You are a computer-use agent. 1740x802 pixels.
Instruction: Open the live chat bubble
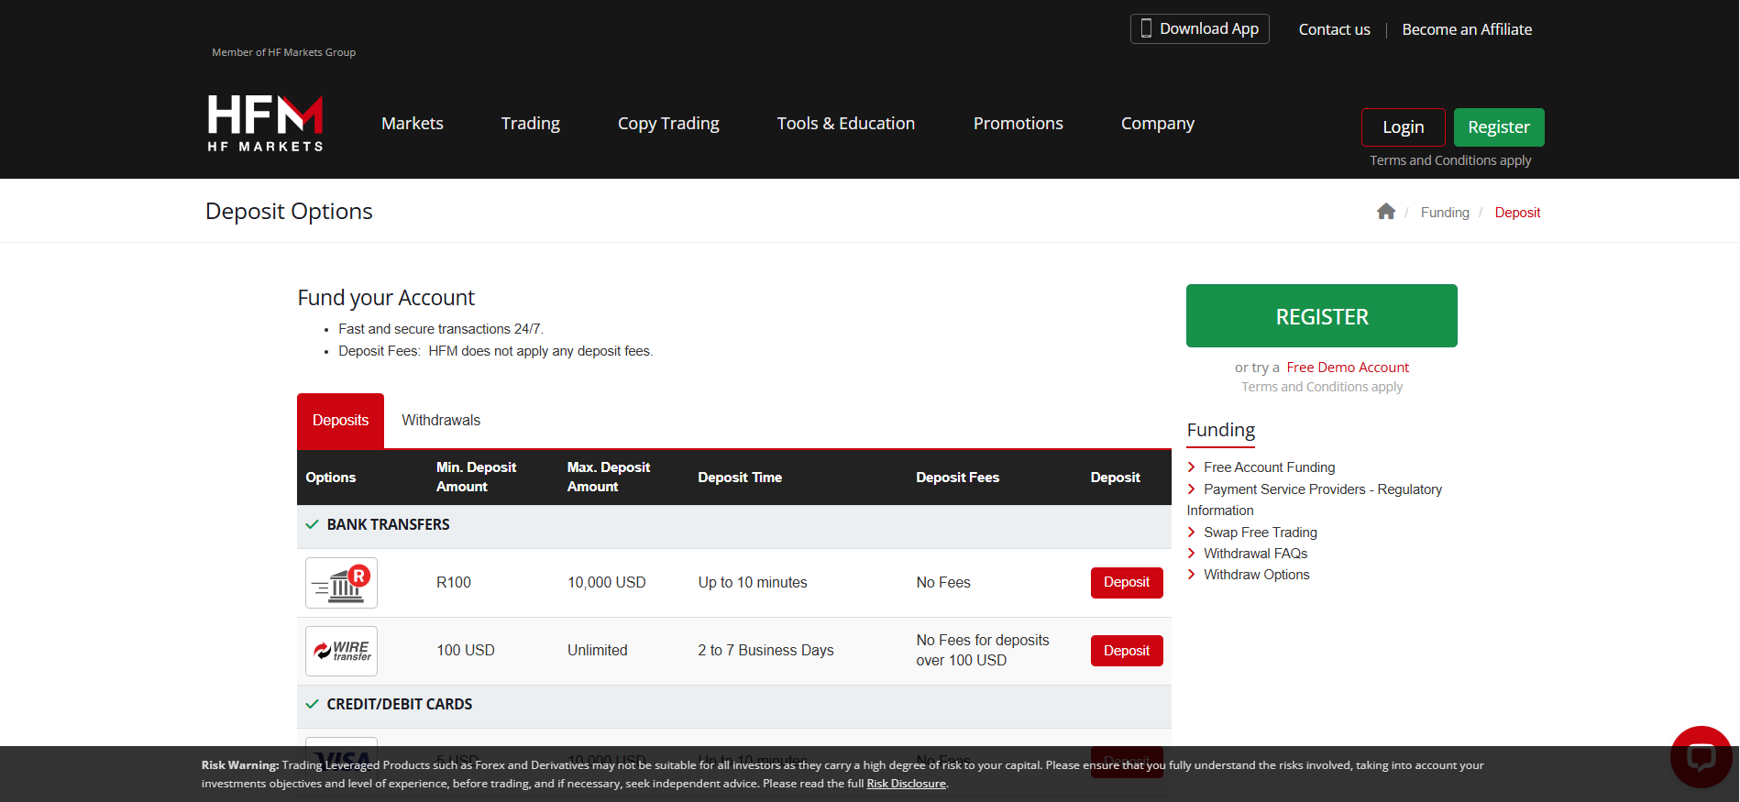click(1701, 756)
